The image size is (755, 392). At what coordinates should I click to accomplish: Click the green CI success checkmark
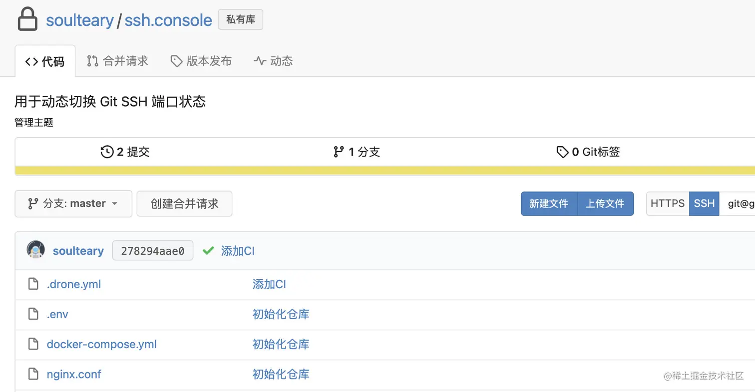tap(208, 251)
